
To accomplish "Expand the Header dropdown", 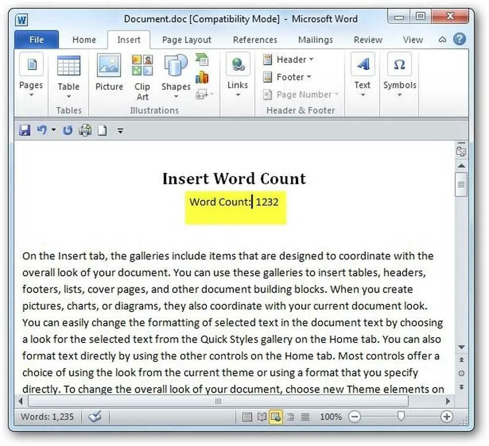I will click(311, 59).
